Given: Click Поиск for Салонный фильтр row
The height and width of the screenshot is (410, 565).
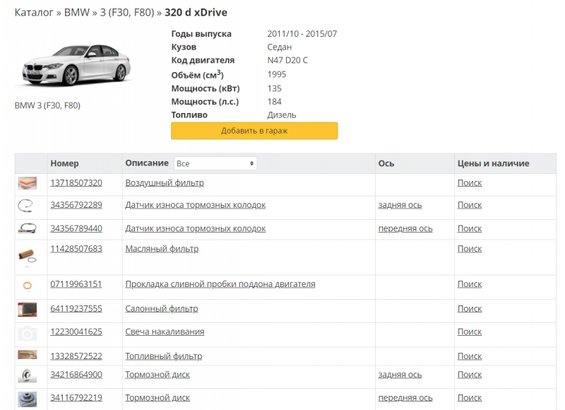Looking at the screenshot, I should click(x=470, y=309).
